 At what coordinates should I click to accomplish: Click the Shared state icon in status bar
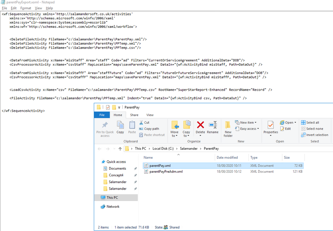point(166,227)
